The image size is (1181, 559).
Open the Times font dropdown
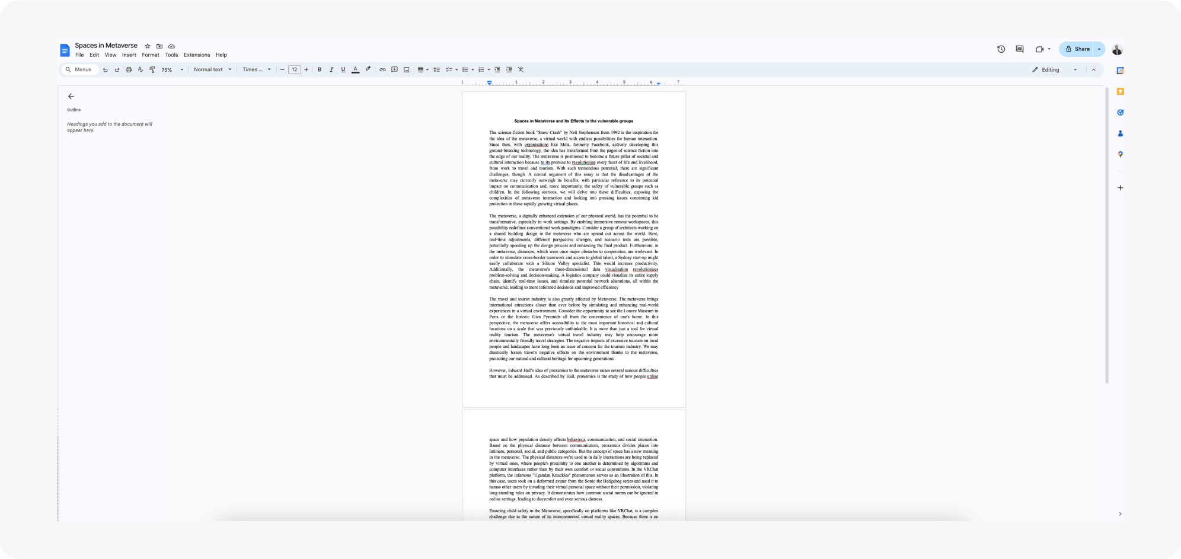[256, 70]
